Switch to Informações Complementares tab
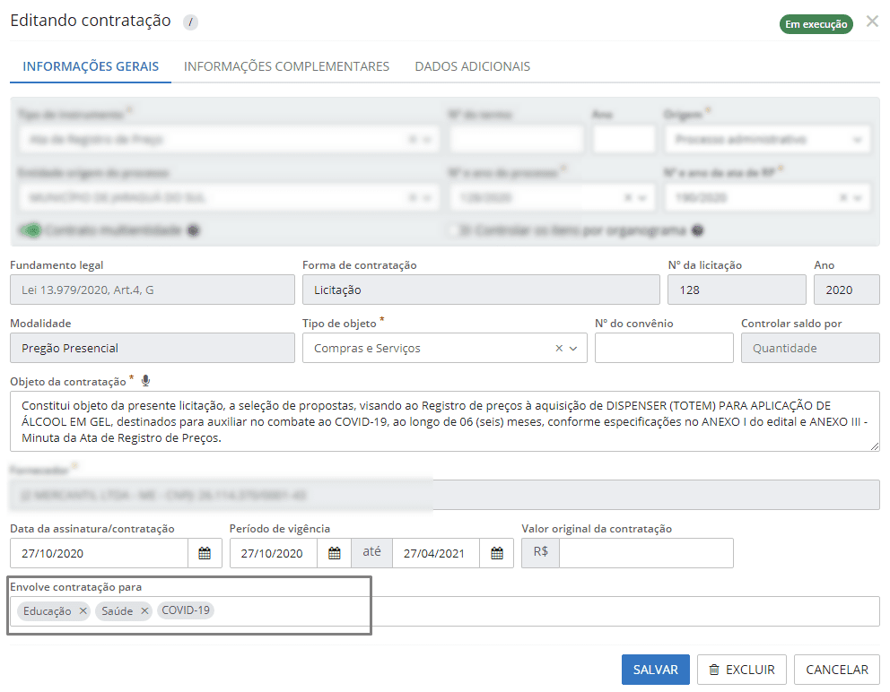Viewport: 890px width, 692px height. 286,66
